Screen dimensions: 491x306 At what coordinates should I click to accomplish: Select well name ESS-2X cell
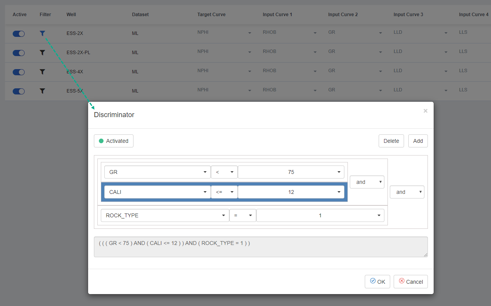click(75, 33)
